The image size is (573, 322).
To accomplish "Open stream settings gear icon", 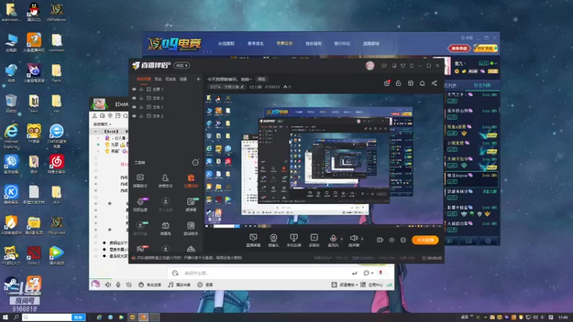I will [x=403, y=240].
